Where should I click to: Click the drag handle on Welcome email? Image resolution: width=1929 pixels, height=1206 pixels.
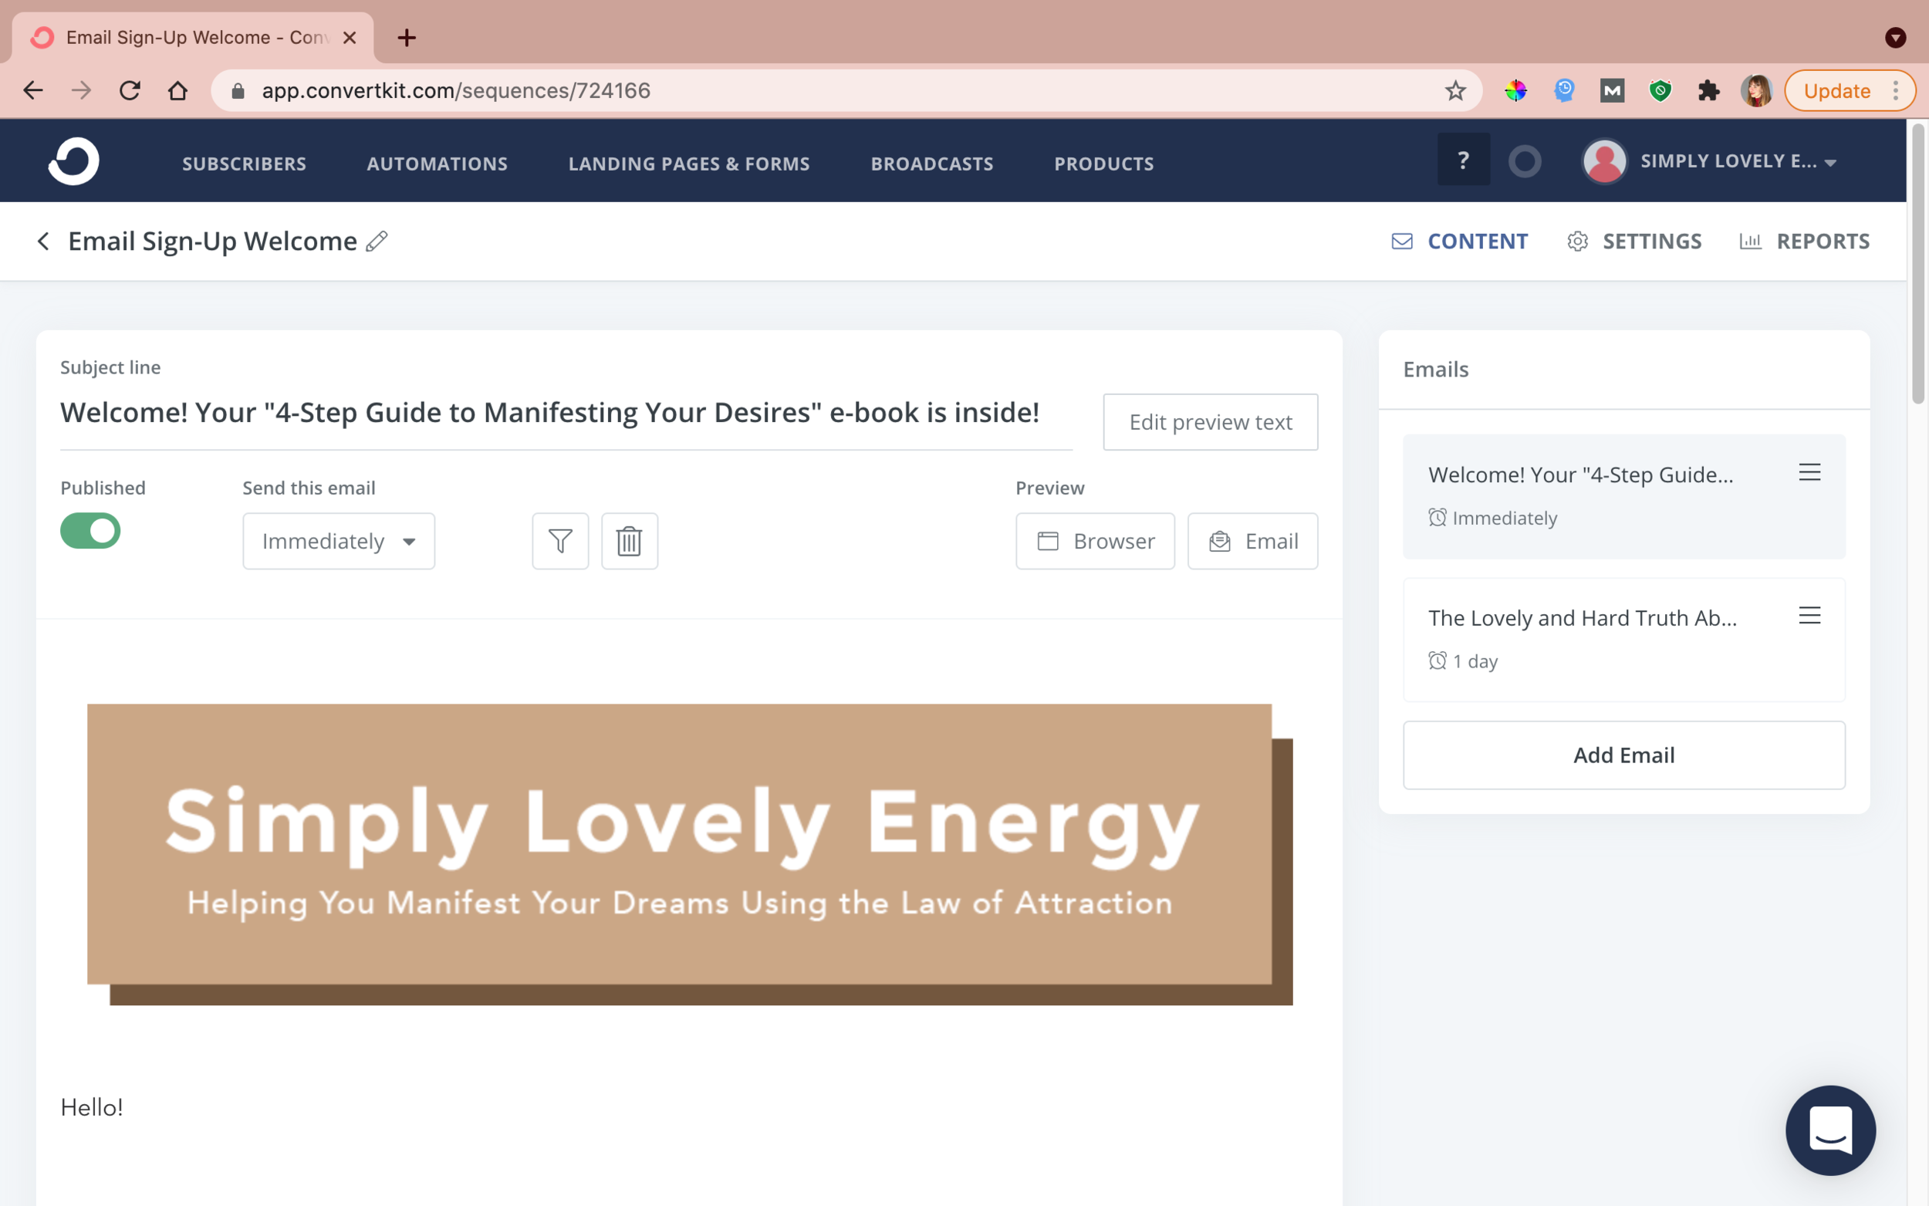1809,472
